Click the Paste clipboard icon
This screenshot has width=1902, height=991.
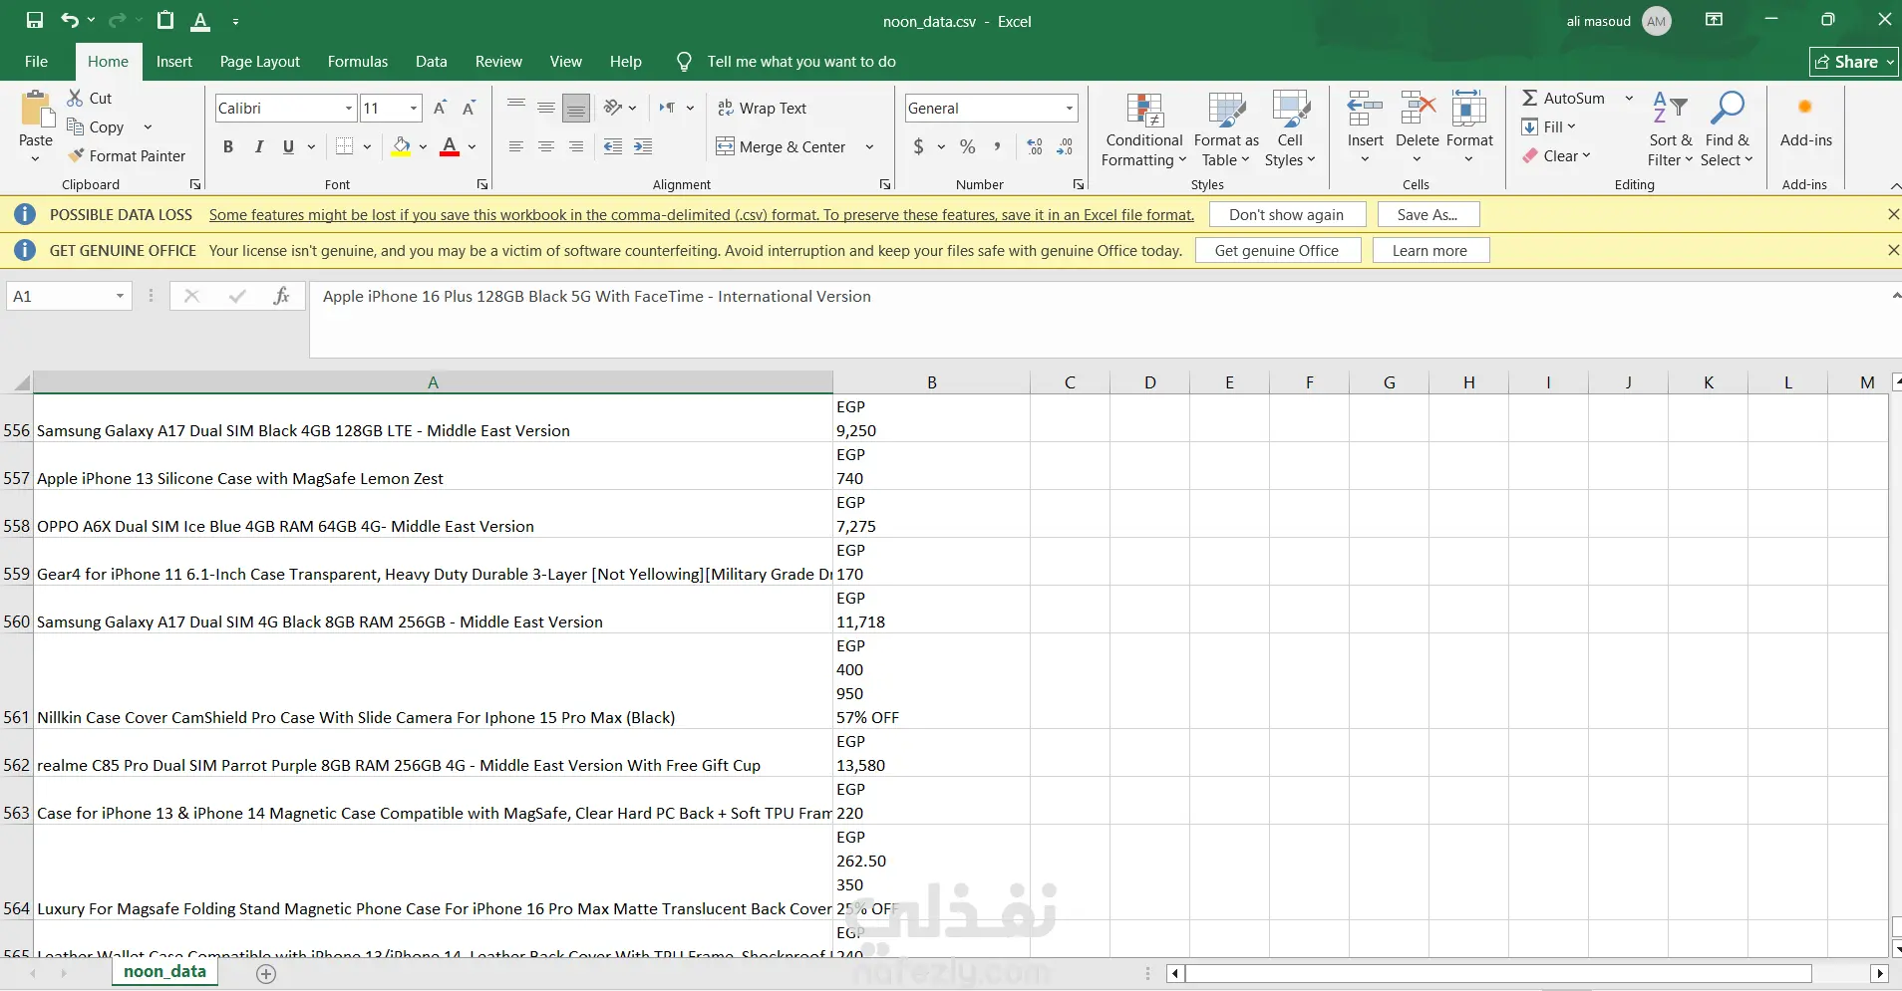pos(36,110)
